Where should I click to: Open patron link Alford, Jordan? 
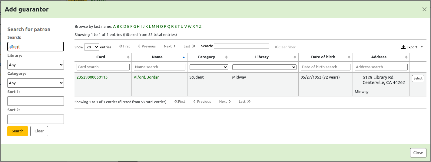(x=147, y=77)
